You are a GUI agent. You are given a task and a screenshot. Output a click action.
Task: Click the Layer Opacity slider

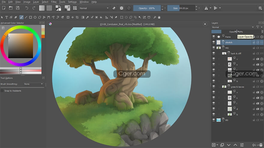click(236, 32)
